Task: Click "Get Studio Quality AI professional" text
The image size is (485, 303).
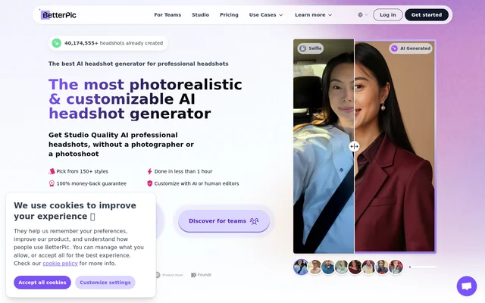Action: coord(113,135)
